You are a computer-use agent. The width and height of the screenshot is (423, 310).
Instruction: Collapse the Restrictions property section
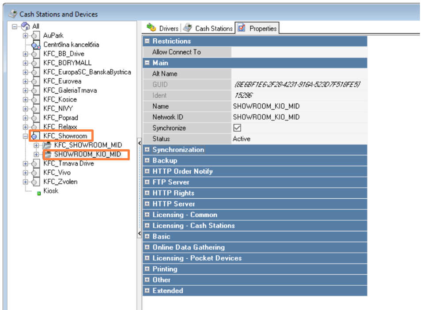[147, 41]
